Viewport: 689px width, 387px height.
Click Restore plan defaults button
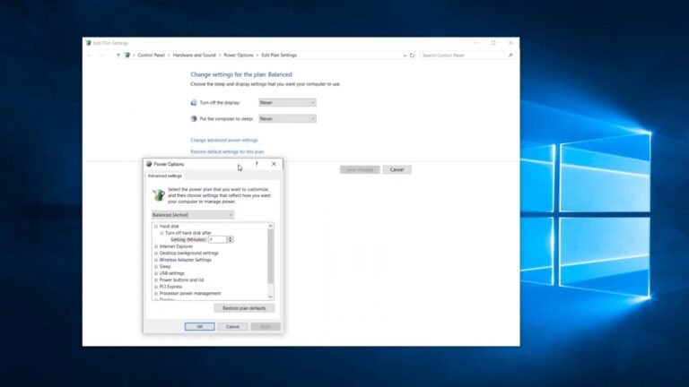point(244,308)
